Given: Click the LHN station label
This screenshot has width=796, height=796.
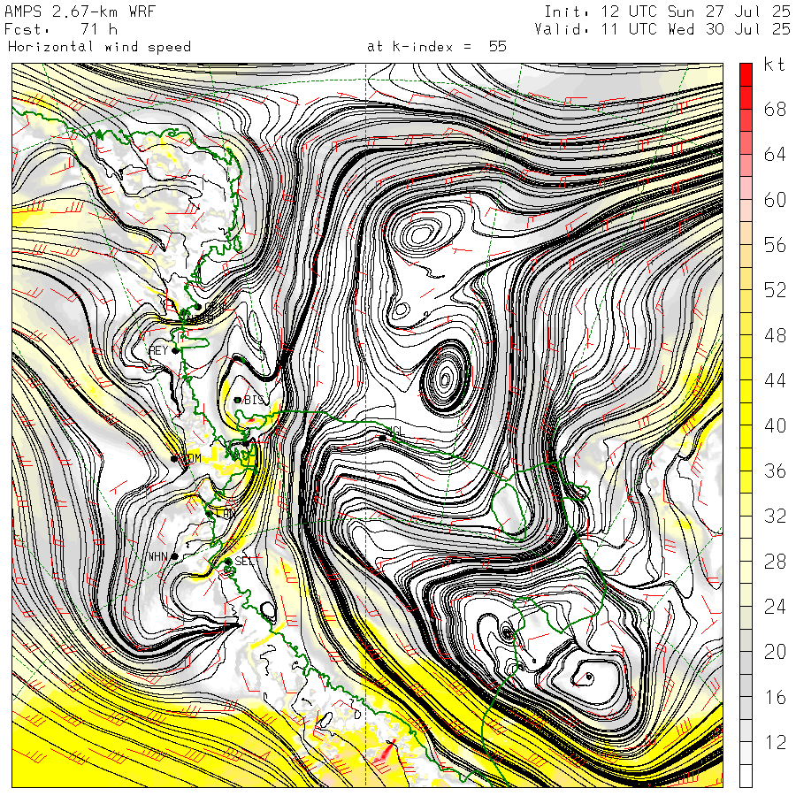Looking at the screenshot, I should 225,514.
